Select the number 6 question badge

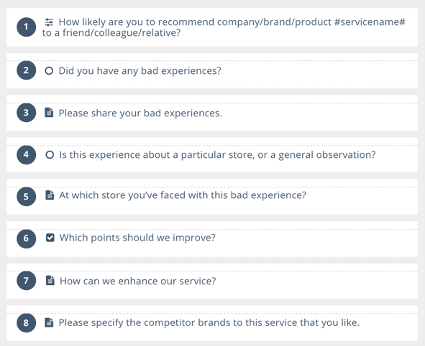click(x=27, y=238)
